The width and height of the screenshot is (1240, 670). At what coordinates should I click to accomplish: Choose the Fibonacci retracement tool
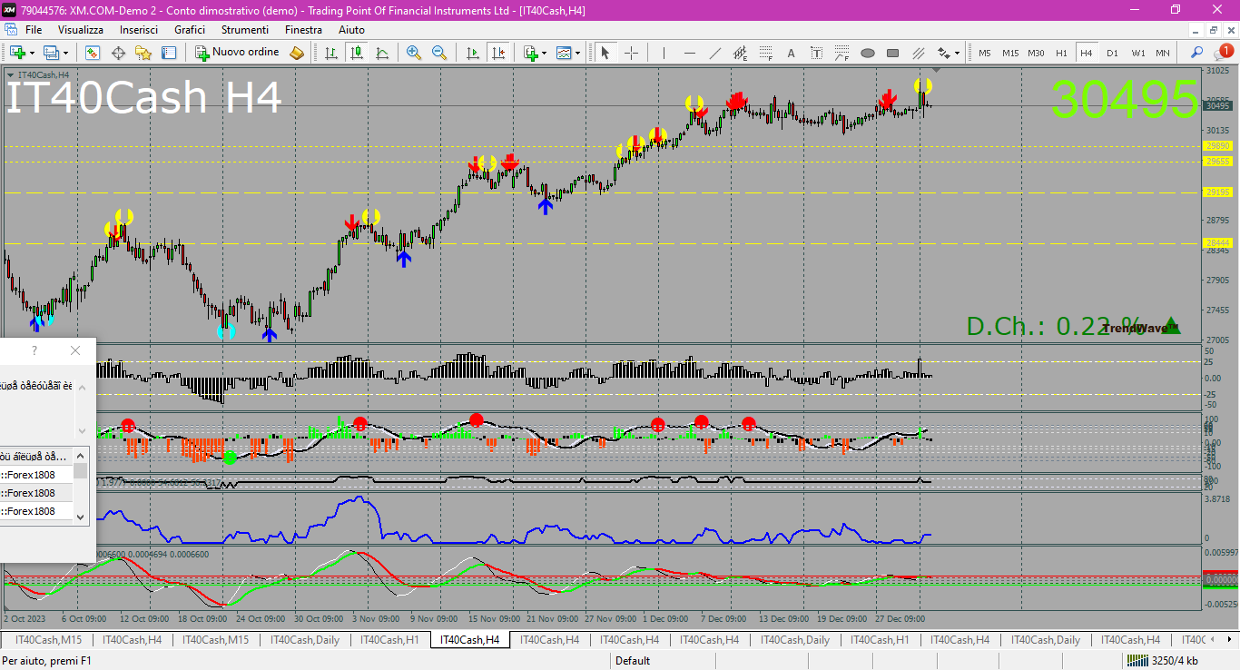(765, 53)
